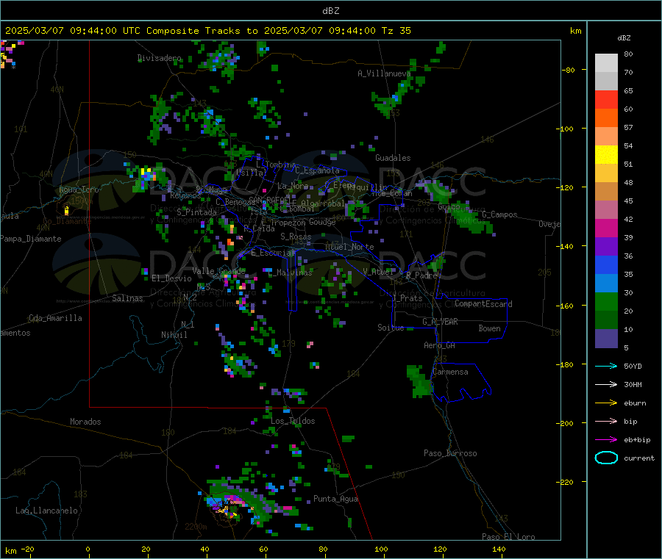Click the 'A_Villanueva' map label
The width and height of the screenshot is (662, 559).
384,73
